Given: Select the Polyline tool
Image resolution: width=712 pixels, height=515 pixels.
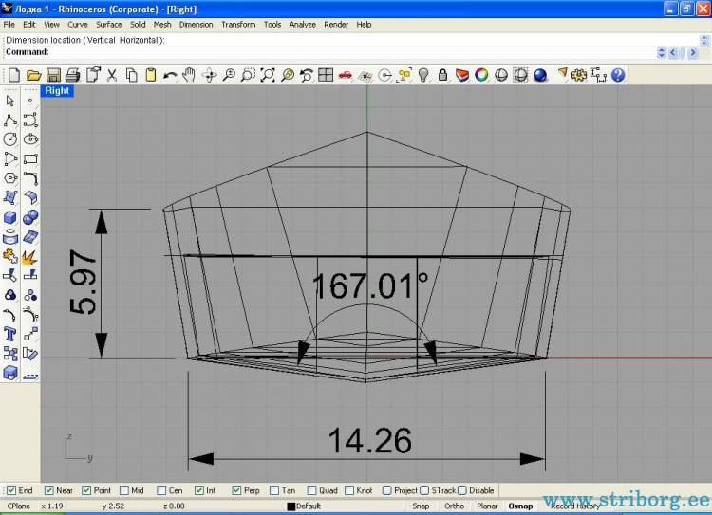Looking at the screenshot, I should pyautogui.click(x=10, y=120).
